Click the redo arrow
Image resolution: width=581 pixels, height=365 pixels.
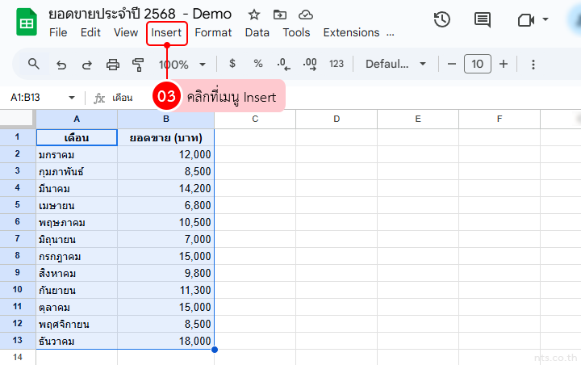87,64
